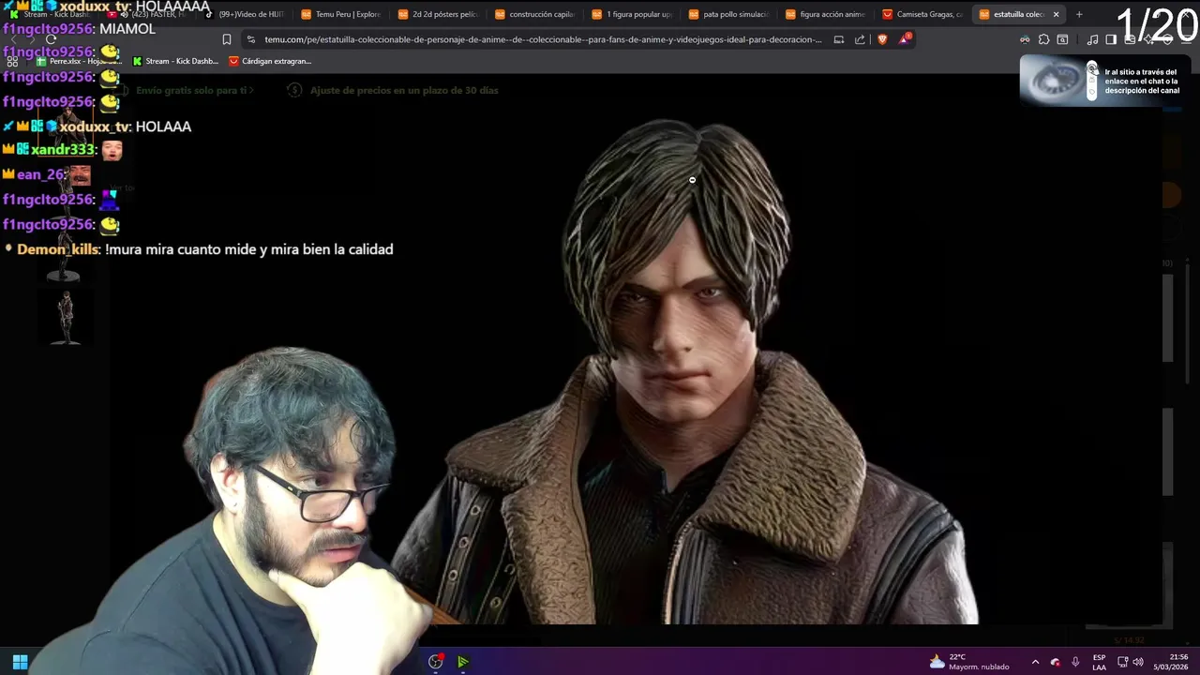The image size is (1200, 675).
Task: Open the weather widget showing 22°C
Action: (x=969, y=662)
